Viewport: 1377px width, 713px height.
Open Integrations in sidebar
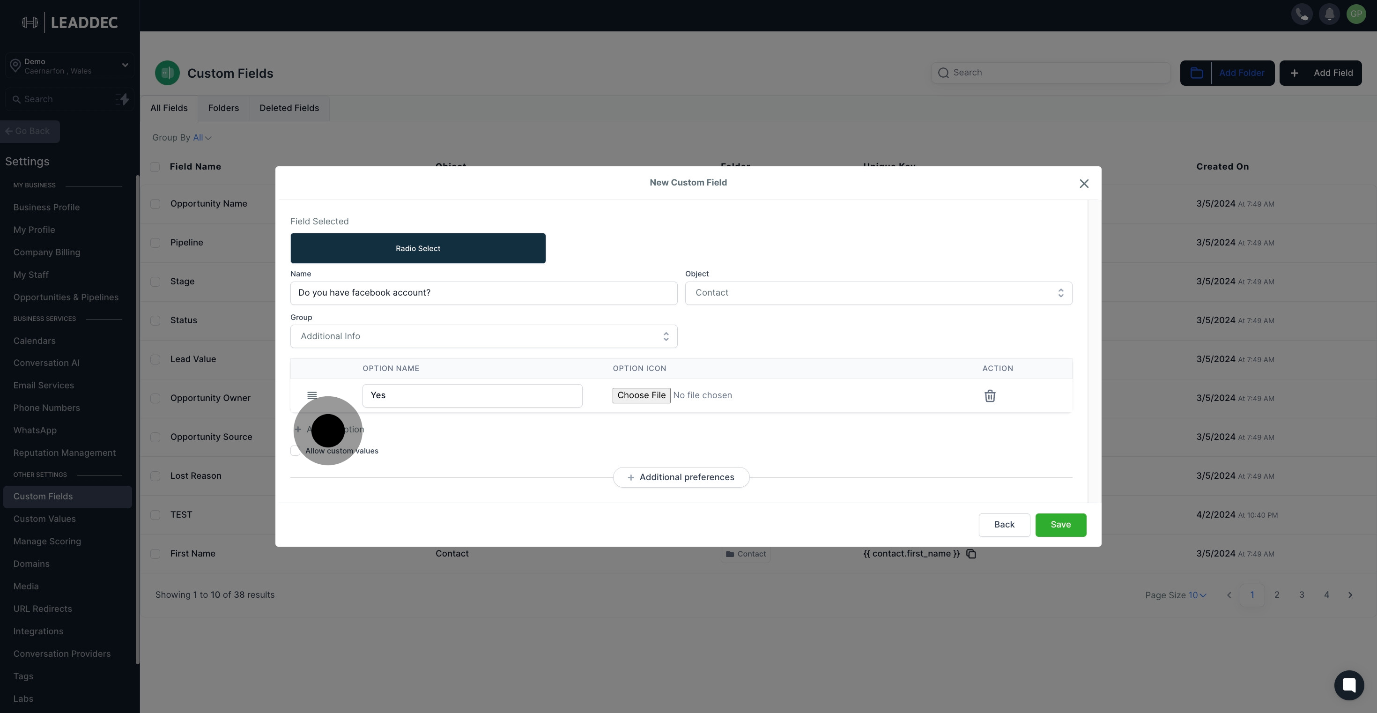click(38, 631)
